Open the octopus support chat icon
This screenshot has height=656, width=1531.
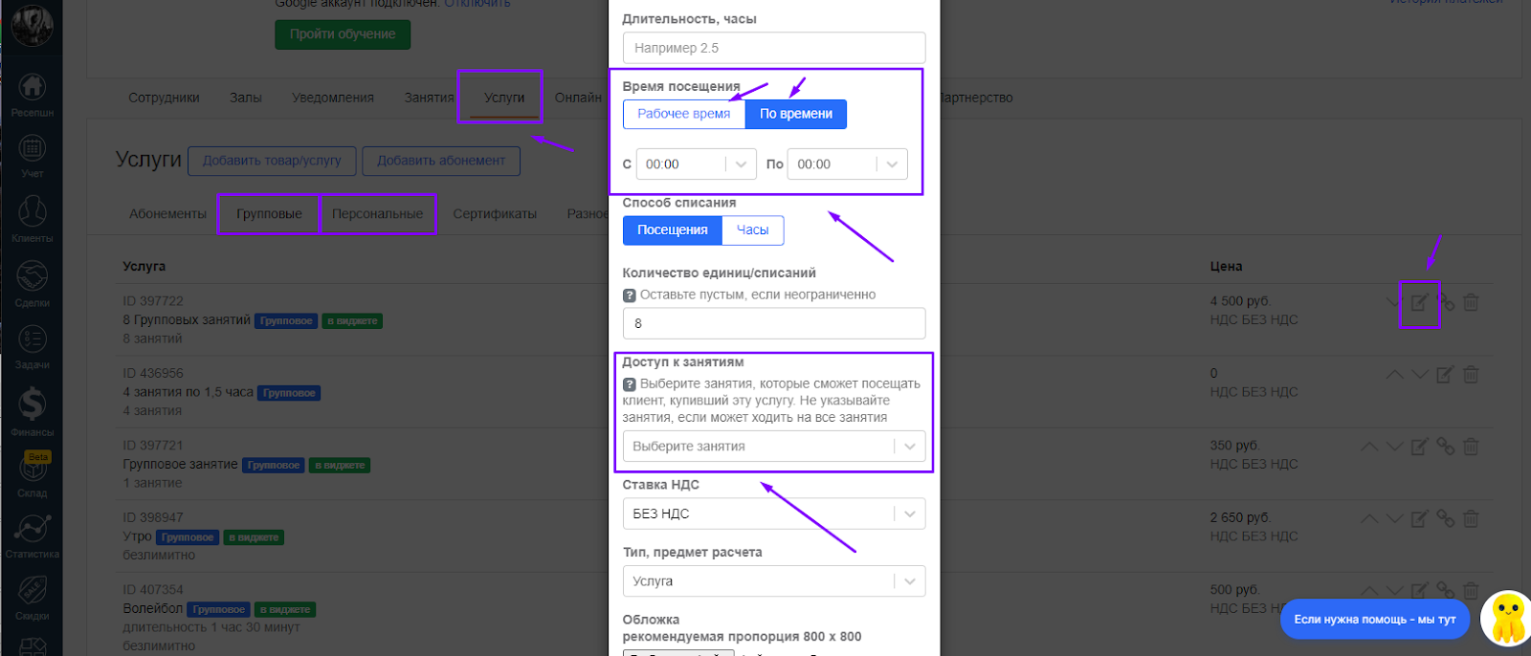tap(1507, 620)
